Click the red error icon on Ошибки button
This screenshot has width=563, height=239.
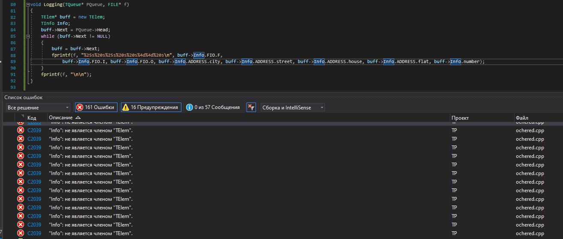80,107
